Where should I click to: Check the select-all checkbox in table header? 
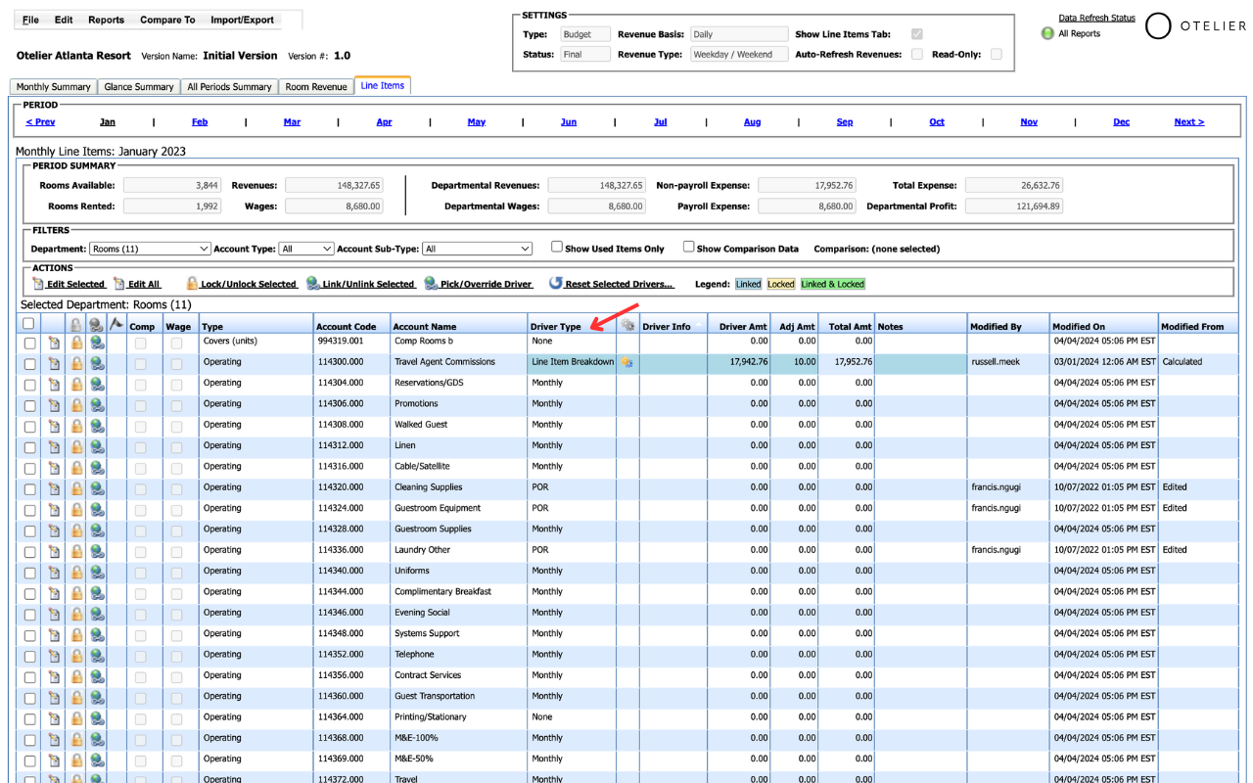28,324
